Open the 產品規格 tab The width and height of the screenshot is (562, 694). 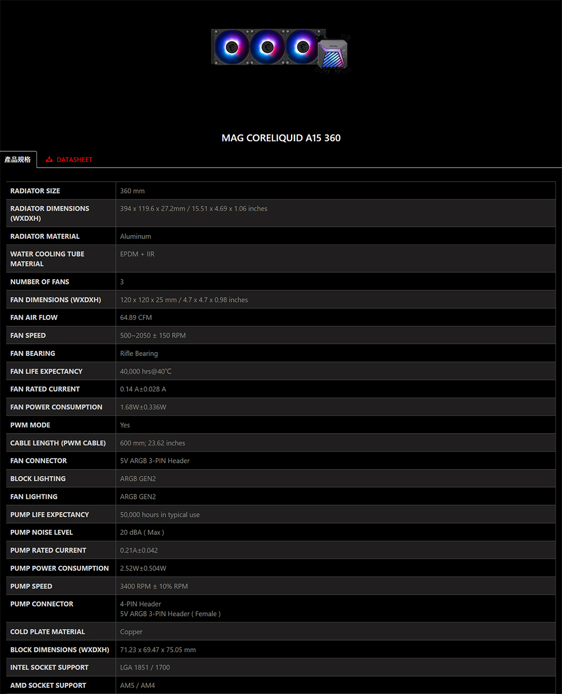(18, 160)
